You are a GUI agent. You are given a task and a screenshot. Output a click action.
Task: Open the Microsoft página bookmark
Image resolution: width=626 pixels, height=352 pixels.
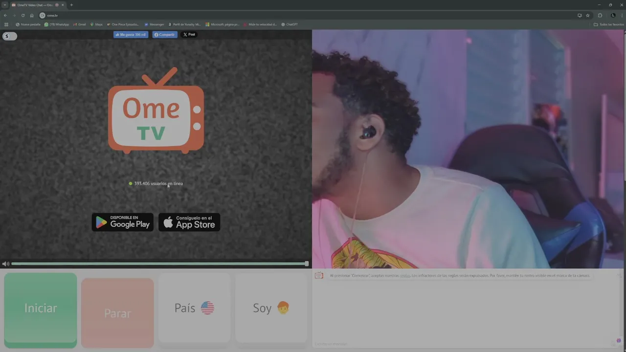tap(223, 24)
